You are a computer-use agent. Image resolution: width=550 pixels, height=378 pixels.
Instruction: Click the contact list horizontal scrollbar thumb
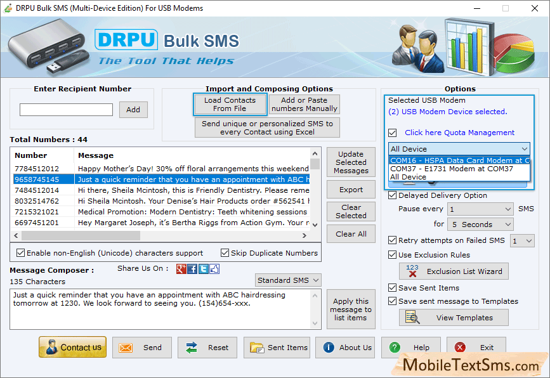81,236
